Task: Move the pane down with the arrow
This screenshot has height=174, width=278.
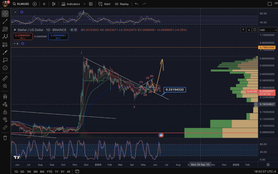Action: [x=249, y=30]
